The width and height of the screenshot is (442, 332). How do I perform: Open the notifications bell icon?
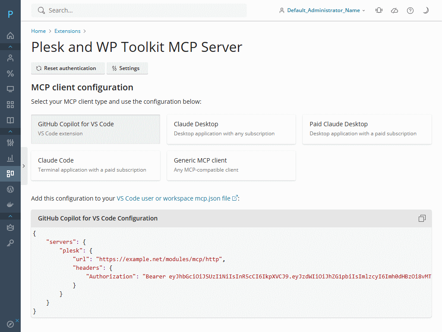click(x=379, y=10)
